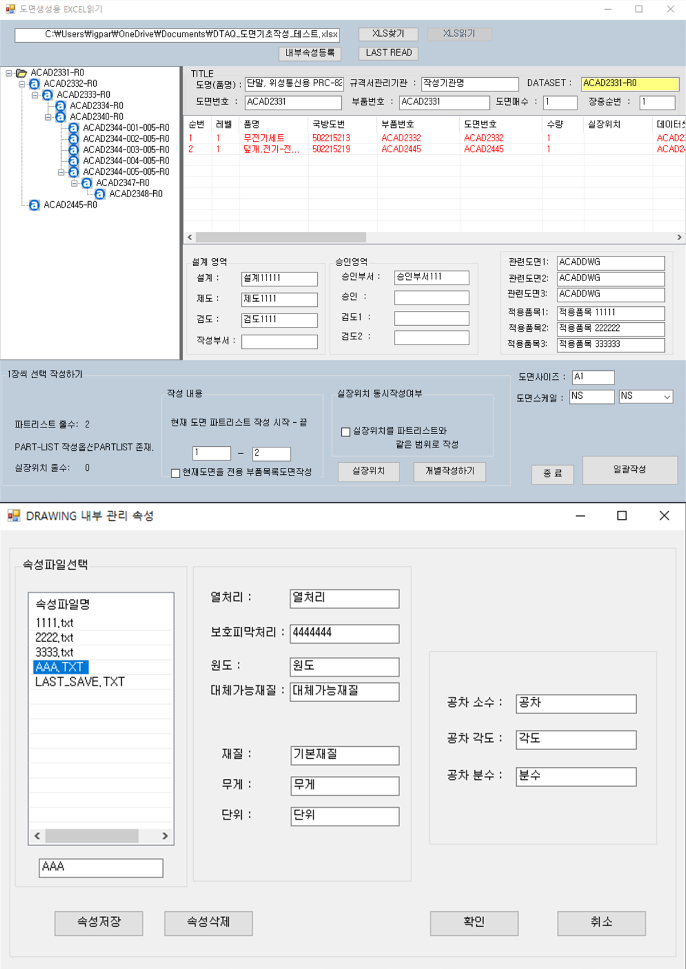Select the ACAD2445-R0 node icon
This screenshot has height=969, width=686.
click(x=34, y=205)
